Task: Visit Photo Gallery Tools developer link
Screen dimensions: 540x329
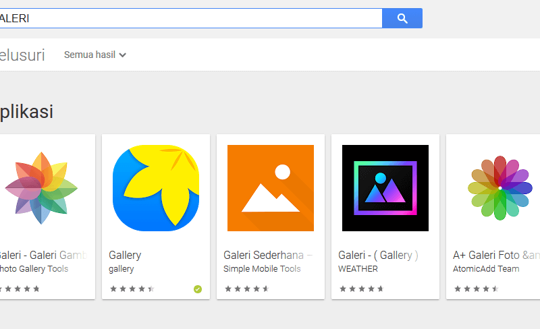Action: [x=34, y=269]
